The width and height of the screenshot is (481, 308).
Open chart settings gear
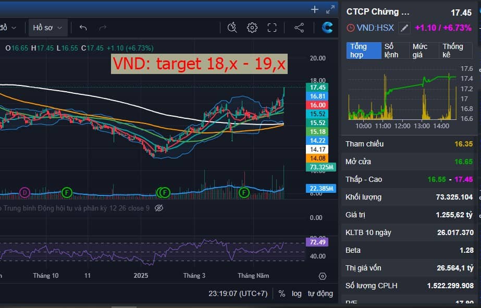point(252,28)
